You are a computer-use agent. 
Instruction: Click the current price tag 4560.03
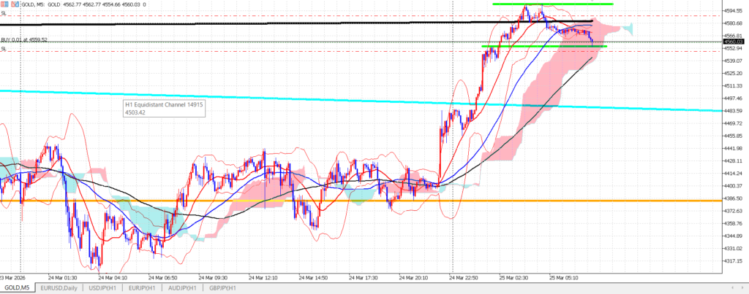[734, 42]
